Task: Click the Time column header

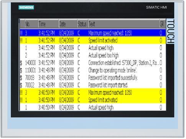Action: pyautogui.click(x=48, y=24)
